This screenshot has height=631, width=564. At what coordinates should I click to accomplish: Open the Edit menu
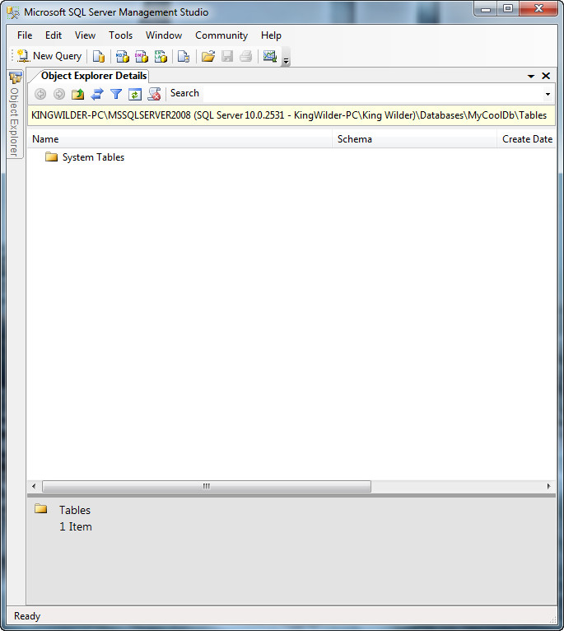54,35
